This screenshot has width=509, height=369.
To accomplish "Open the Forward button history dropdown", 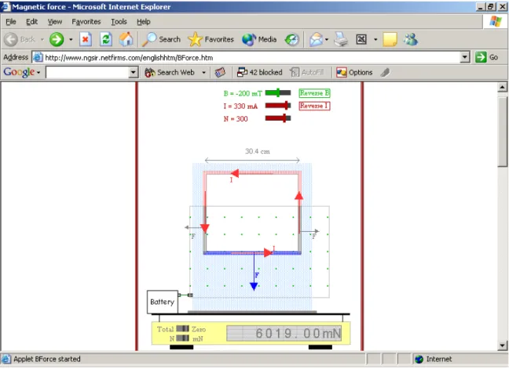I will click(x=71, y=39).
